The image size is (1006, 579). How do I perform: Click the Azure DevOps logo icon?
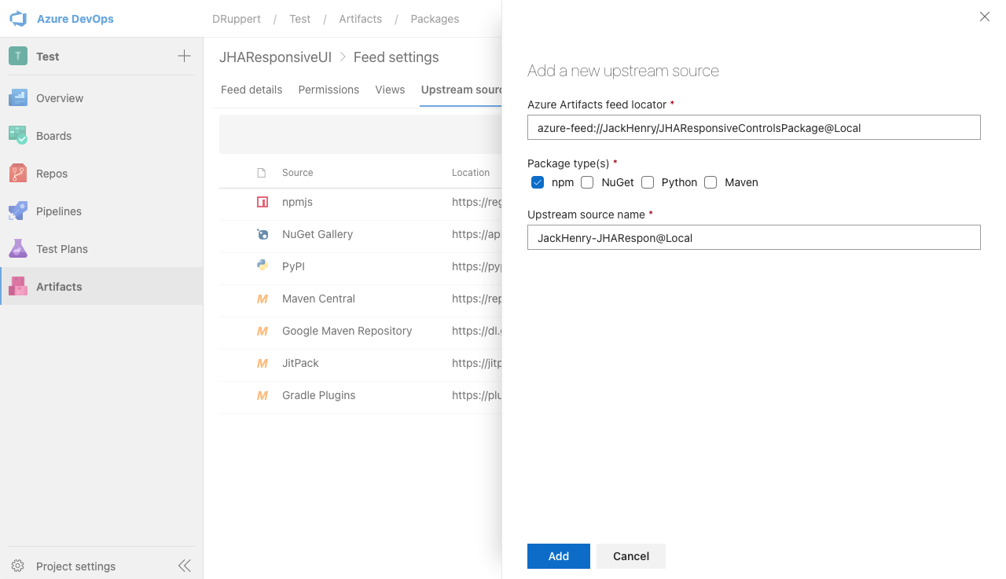[18, 19]
